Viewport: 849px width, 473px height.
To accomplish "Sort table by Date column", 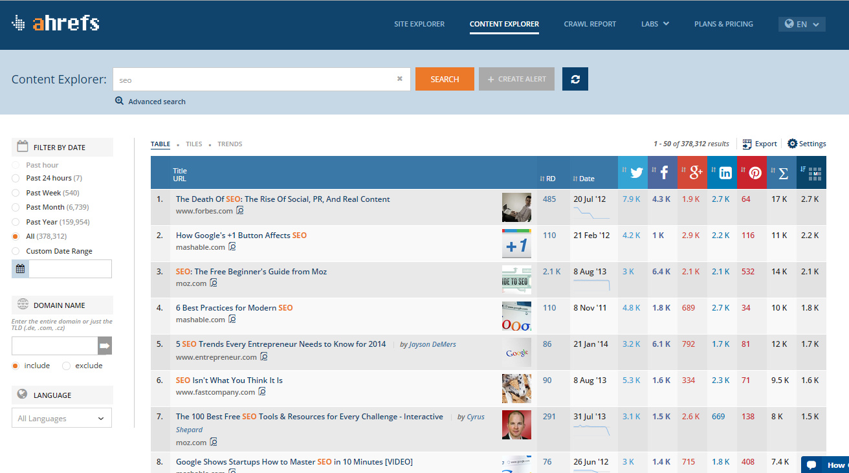I will click(x=584, y=179).
